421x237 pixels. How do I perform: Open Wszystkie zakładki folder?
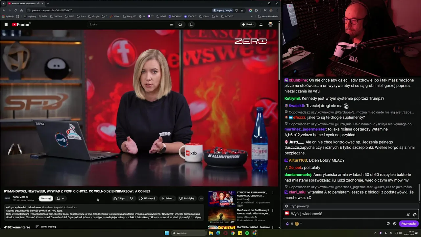(268, 16)
